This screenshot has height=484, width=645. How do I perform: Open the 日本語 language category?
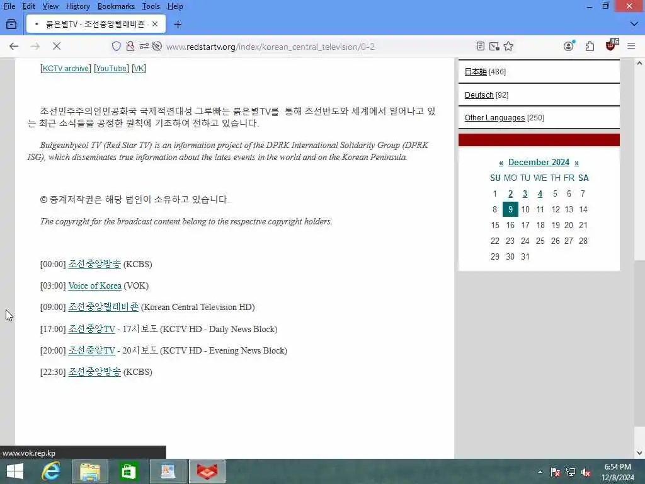pyautogui.click(x=476, y=72)
